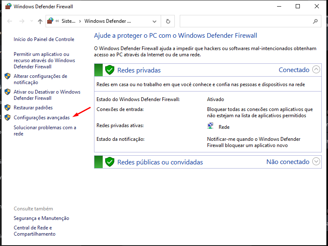Click the network icon beside Rede

point(210,126)
